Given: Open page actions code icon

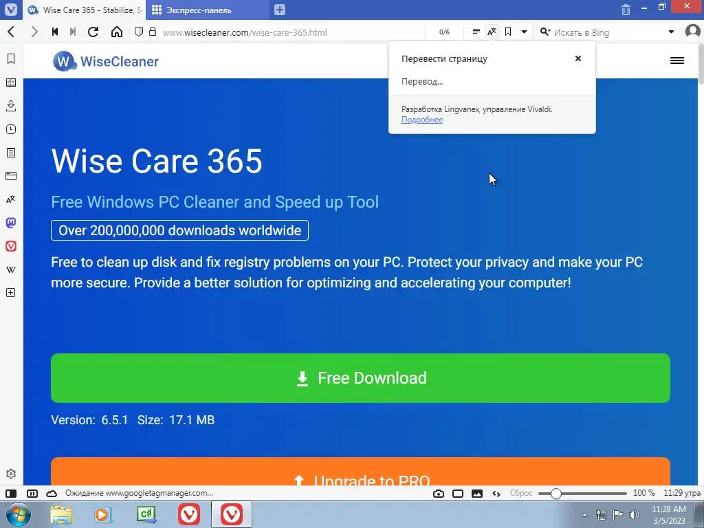Looking at the screenshot, I should [496, 494].
